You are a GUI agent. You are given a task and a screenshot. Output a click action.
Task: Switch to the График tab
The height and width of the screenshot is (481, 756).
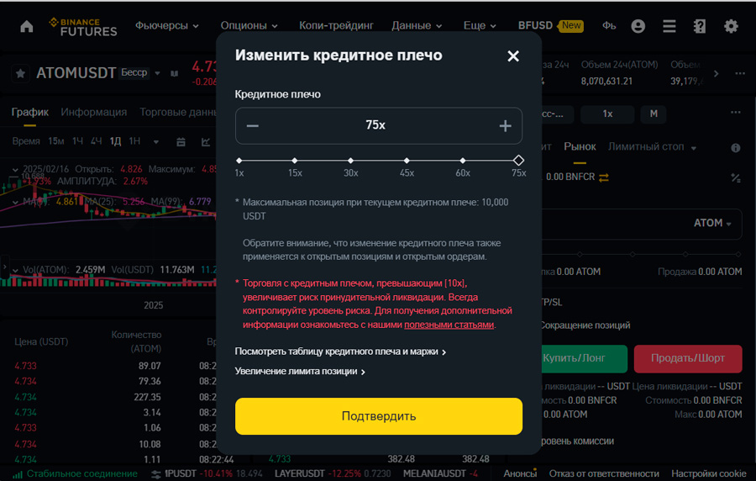pyautogui.click(x=30, y=113)
